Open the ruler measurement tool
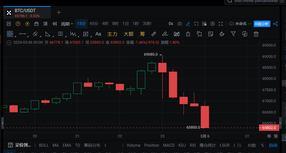Image resolution: width=286 pixels, height=153 pixels. point(153,34)
